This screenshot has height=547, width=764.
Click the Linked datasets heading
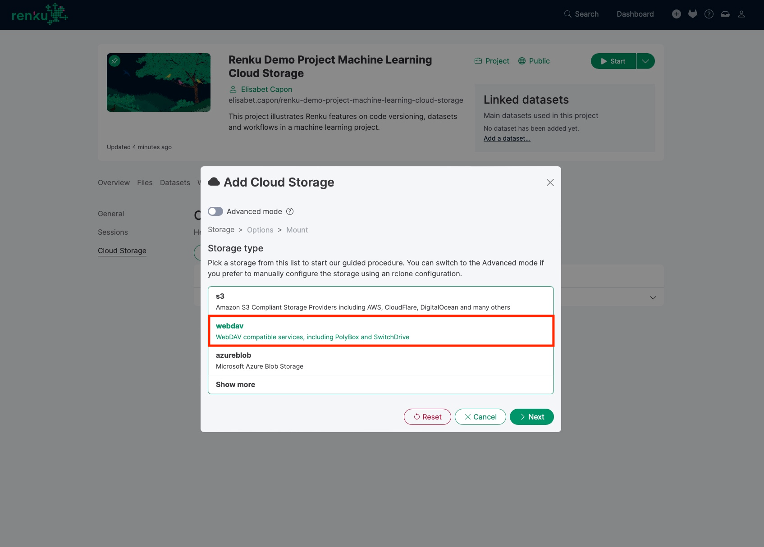click(x=526, y=100)
